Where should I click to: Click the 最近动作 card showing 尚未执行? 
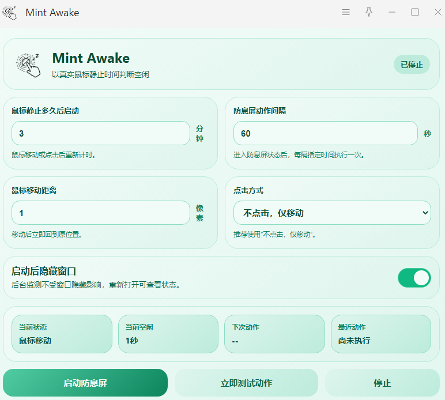click(x=381, y=334)
